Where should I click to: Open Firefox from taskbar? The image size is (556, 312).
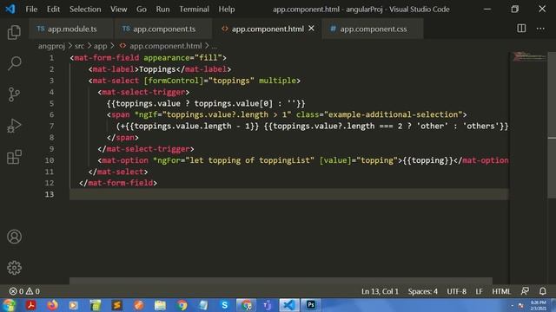pos(52,305)
